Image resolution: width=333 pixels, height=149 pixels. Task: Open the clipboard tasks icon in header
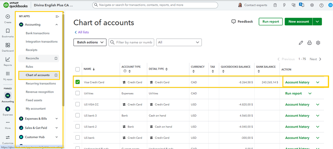(275, 5)
